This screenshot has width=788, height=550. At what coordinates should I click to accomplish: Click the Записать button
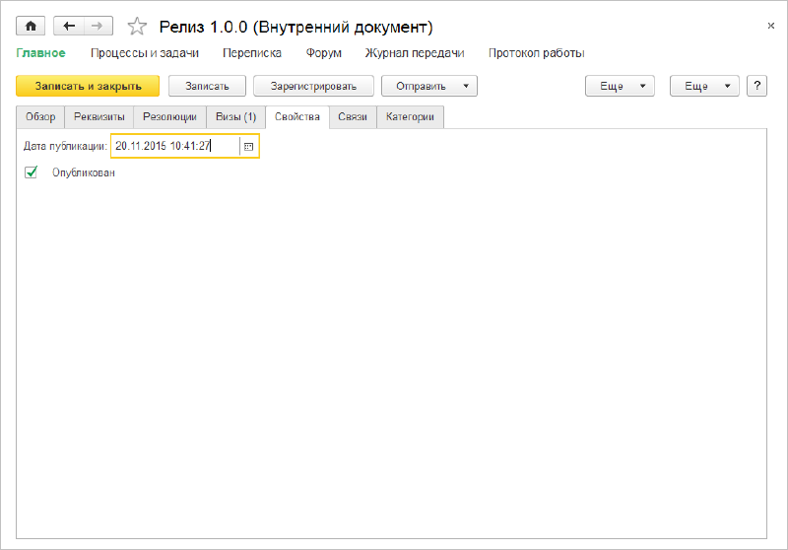pos(207,86)
